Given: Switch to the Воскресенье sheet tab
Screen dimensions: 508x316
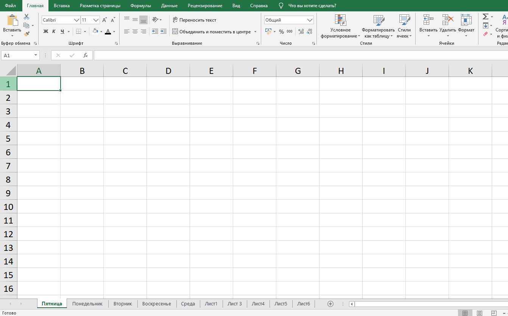Looking at the screenshot, I should [157, 303].
